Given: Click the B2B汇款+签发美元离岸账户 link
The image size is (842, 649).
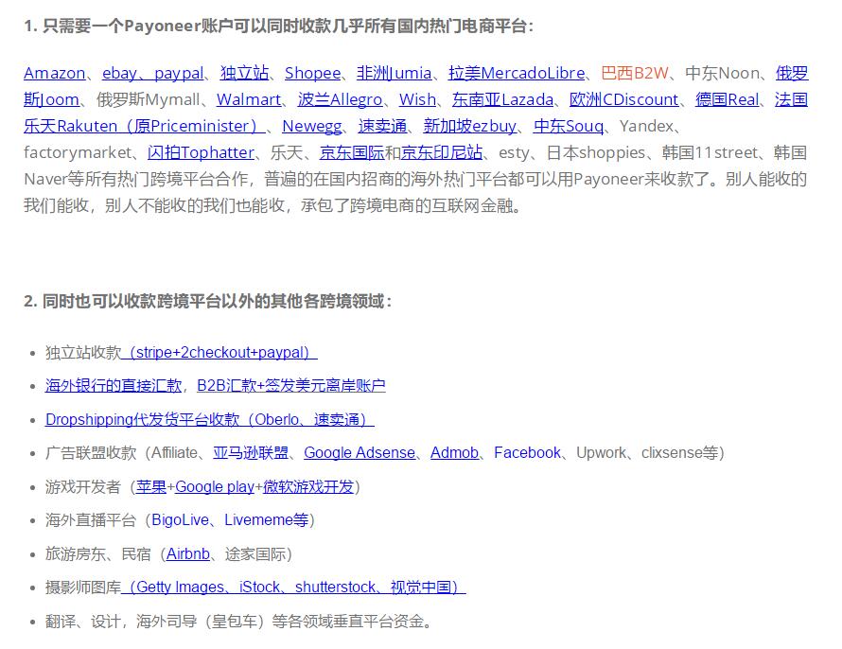Looking at the screenshot, I should point(291,386).
